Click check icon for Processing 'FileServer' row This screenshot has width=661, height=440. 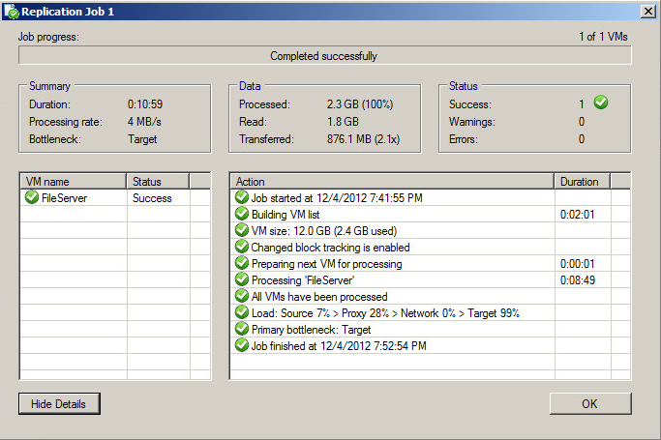[x=242, y=279]
